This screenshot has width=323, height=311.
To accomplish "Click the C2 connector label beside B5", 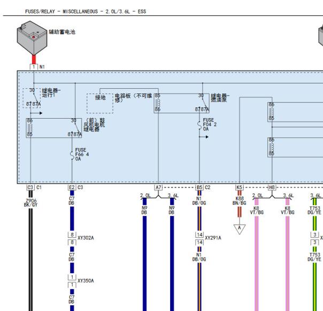I will 207,188.
